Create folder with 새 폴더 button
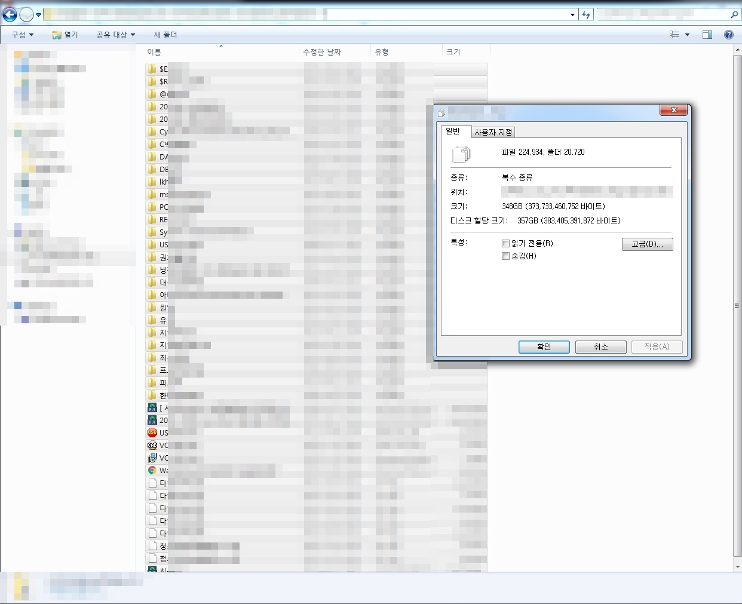 point(165,35)
